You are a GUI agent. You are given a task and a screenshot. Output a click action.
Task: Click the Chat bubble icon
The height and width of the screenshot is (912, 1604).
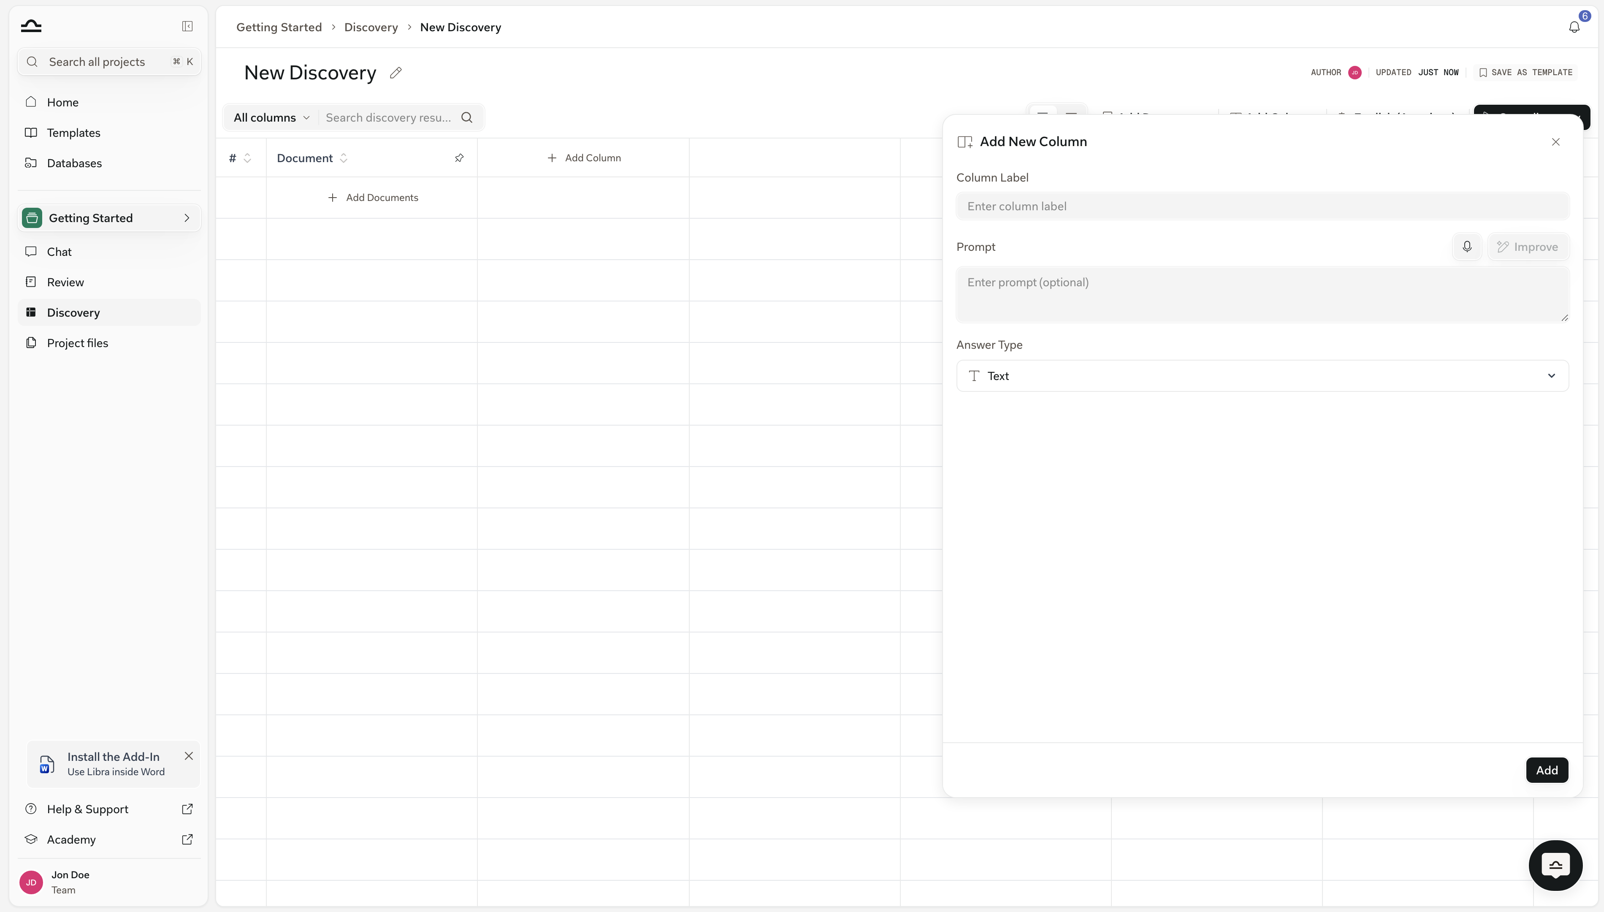click(x=31, y=251)
